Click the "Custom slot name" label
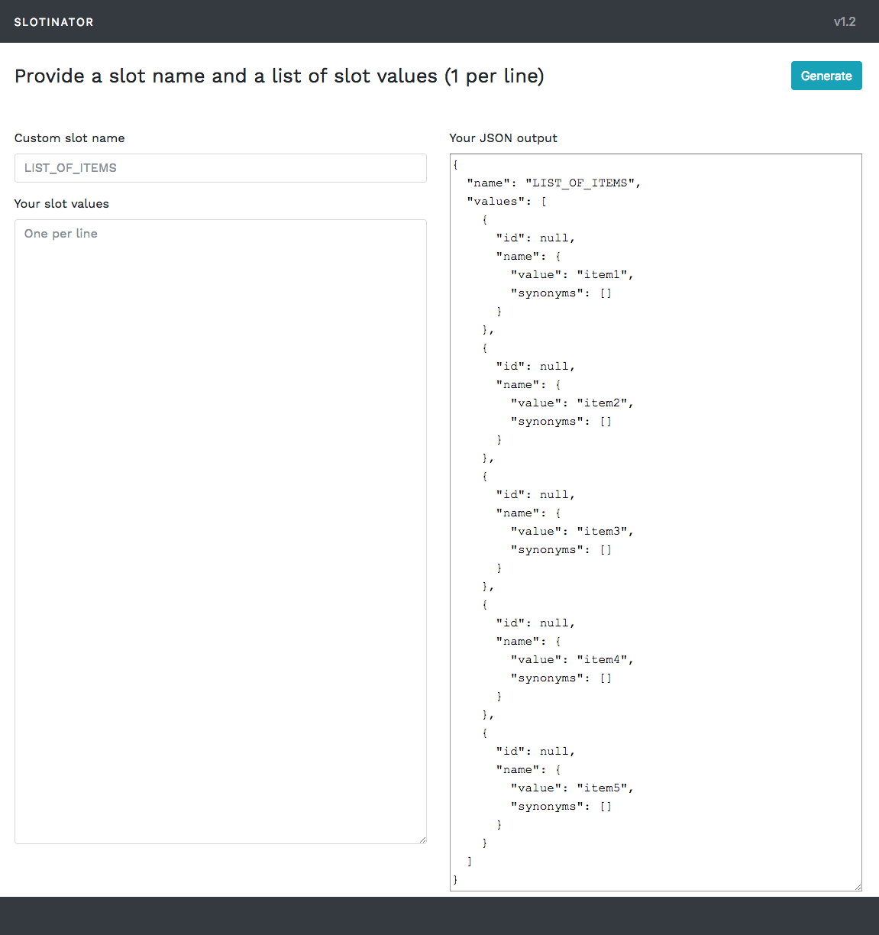879x935 pixels. 69,138
